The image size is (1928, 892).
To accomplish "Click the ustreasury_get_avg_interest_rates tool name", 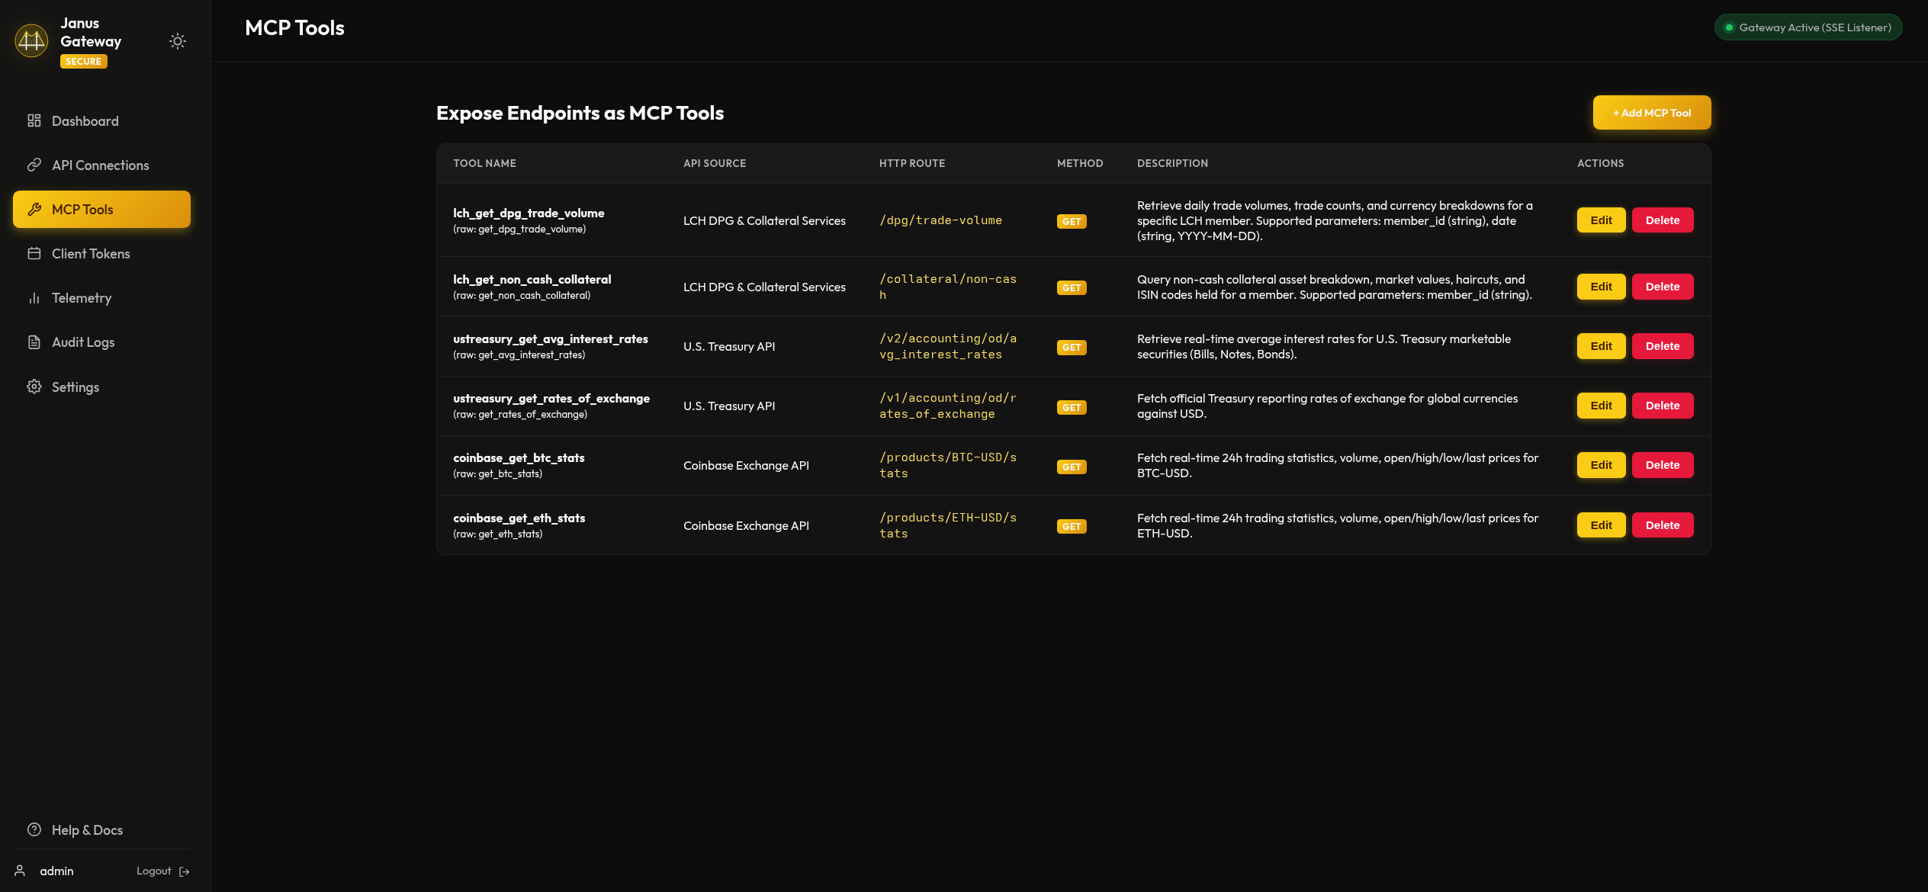I will coord(551,339).
